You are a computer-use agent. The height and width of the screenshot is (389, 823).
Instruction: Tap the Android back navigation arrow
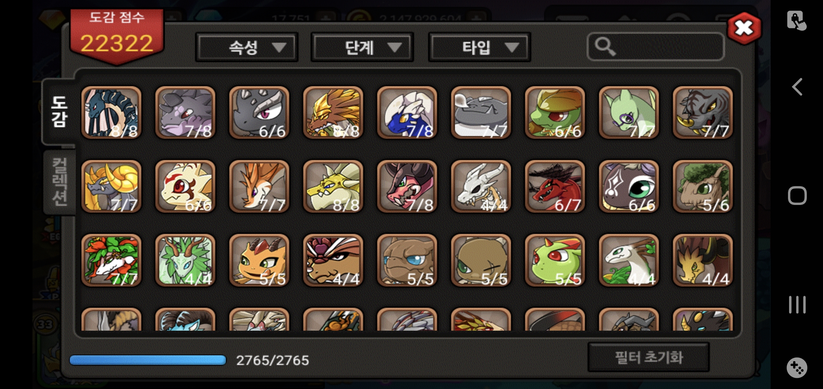(797, 87)
